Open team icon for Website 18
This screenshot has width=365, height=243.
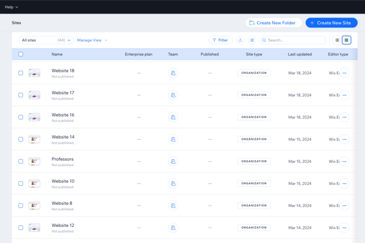(x=173, y=73)
